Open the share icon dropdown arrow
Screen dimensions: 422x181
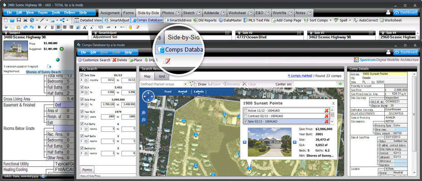tap(67, 20)
